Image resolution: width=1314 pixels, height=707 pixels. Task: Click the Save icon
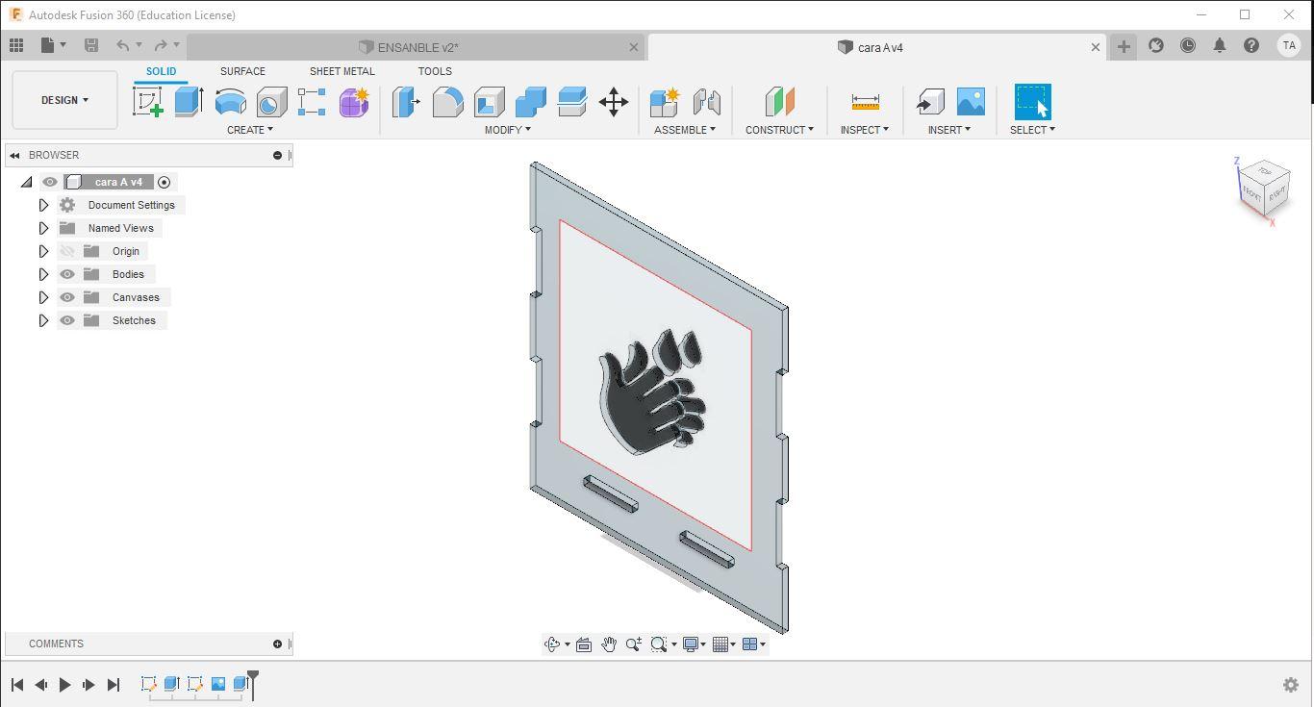(x=91, y=45)
